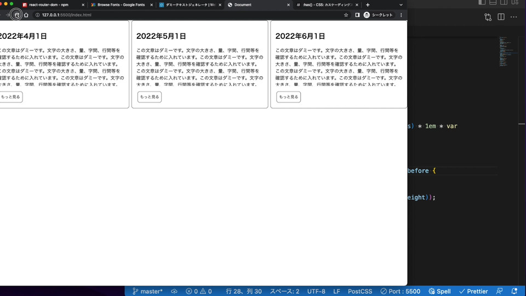Click the address bar URL 127.0.0.1:5500/index.html

66,15
